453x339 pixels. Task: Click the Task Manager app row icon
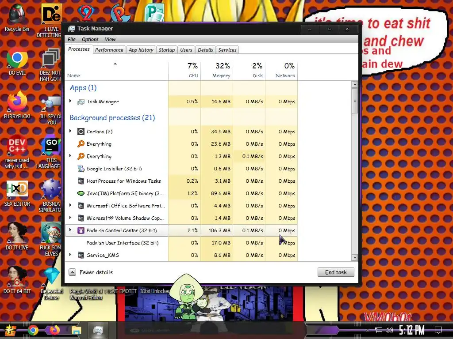pos(81,102)
